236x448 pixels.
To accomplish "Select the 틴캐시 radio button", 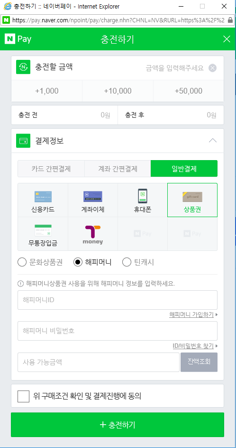I will (x=127, y=262).
